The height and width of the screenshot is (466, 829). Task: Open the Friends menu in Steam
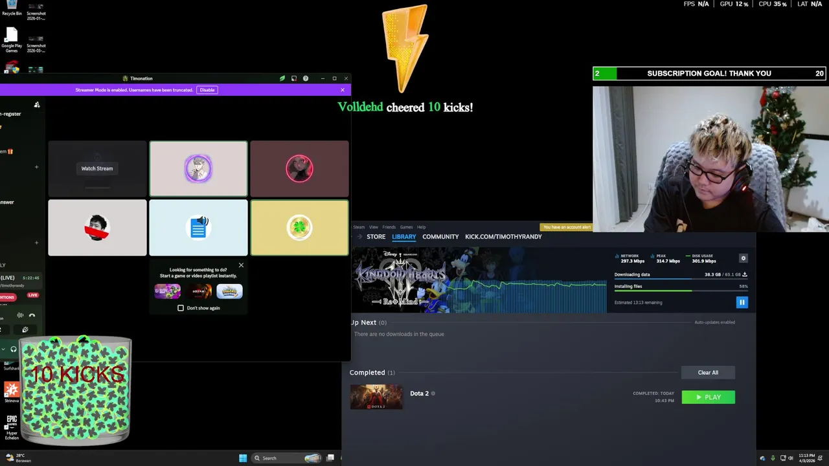[389, 227]
